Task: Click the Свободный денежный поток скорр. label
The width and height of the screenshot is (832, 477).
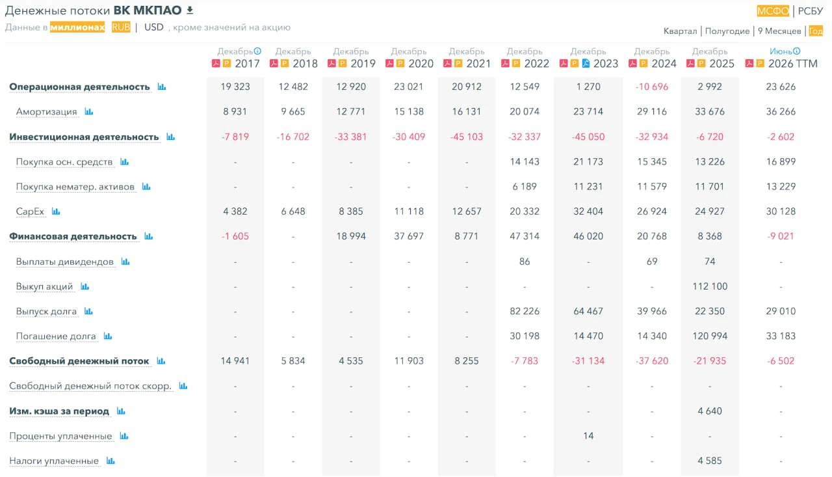Action: point(90,386)
